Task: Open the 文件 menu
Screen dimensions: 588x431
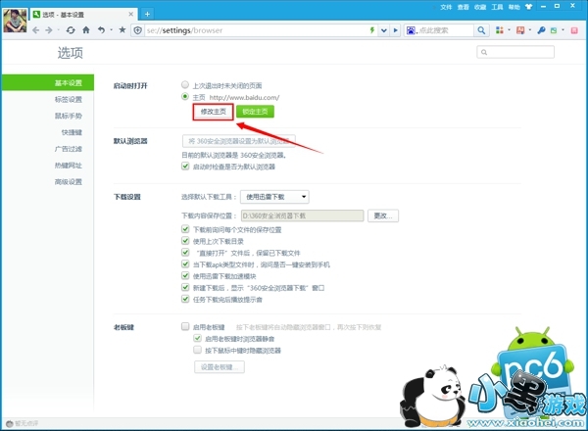Action: pyautogui.click(x=446, y=7)
